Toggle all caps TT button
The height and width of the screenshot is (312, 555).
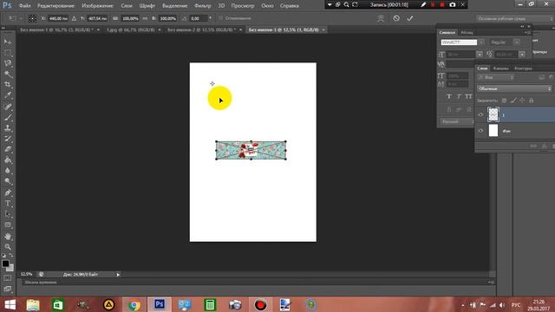tap(468, 96)
